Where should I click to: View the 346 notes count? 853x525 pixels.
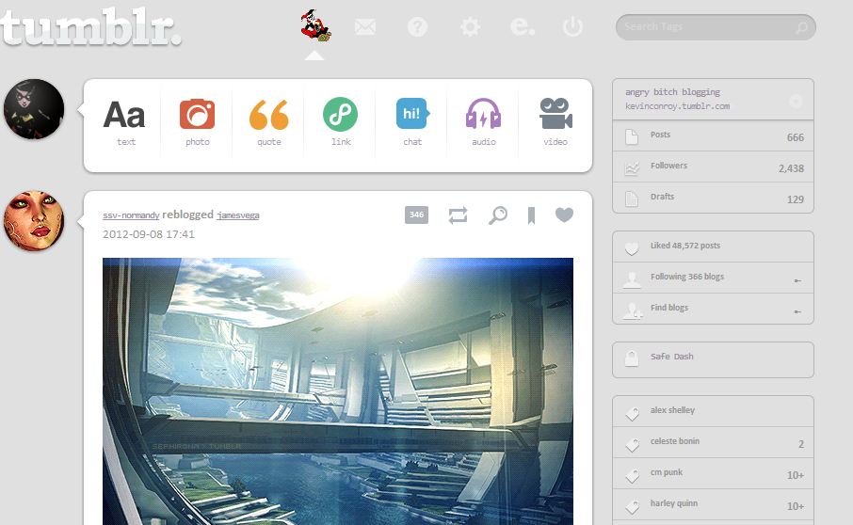click(417, 215)
